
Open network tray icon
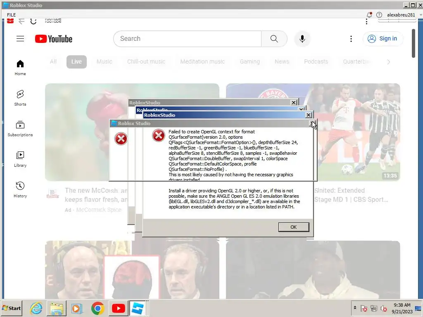coord(373,308)
